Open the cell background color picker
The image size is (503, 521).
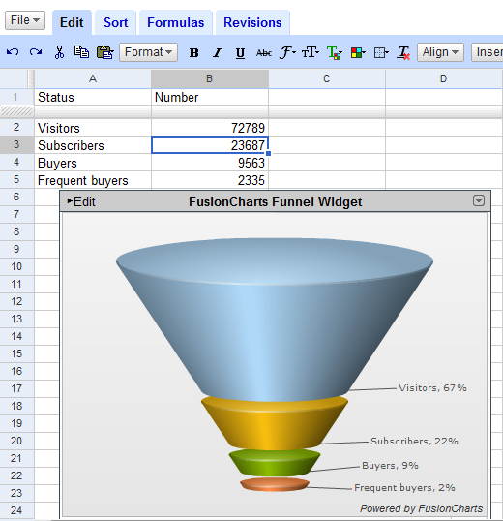pyautogui.click(x=358, y=53)
